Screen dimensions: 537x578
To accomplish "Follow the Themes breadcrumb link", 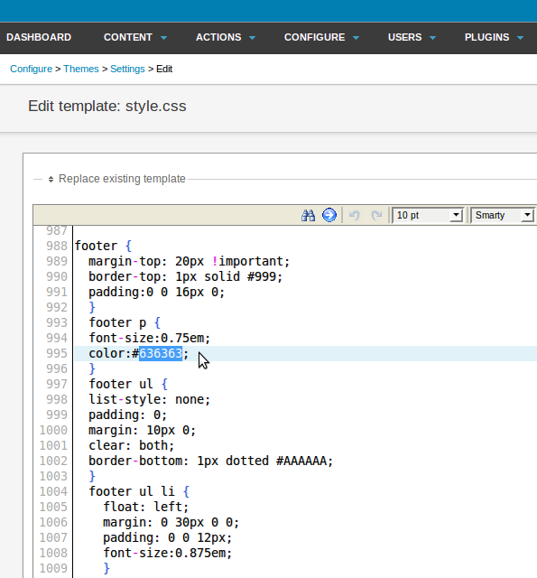I will tap(81, 69).
